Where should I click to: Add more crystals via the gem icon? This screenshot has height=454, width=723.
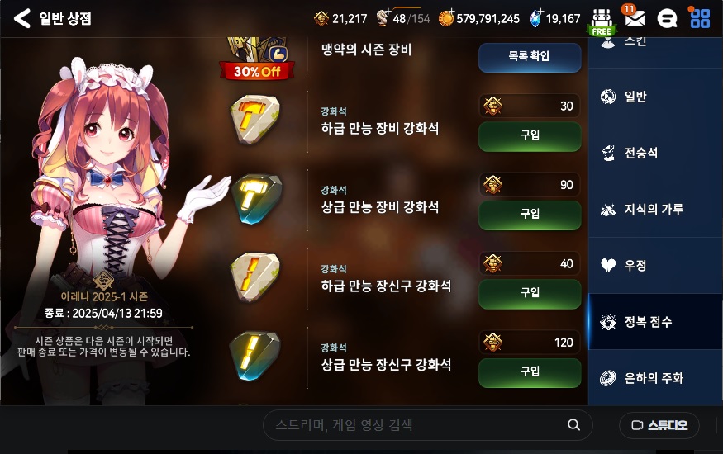click(x=535, y=18)
